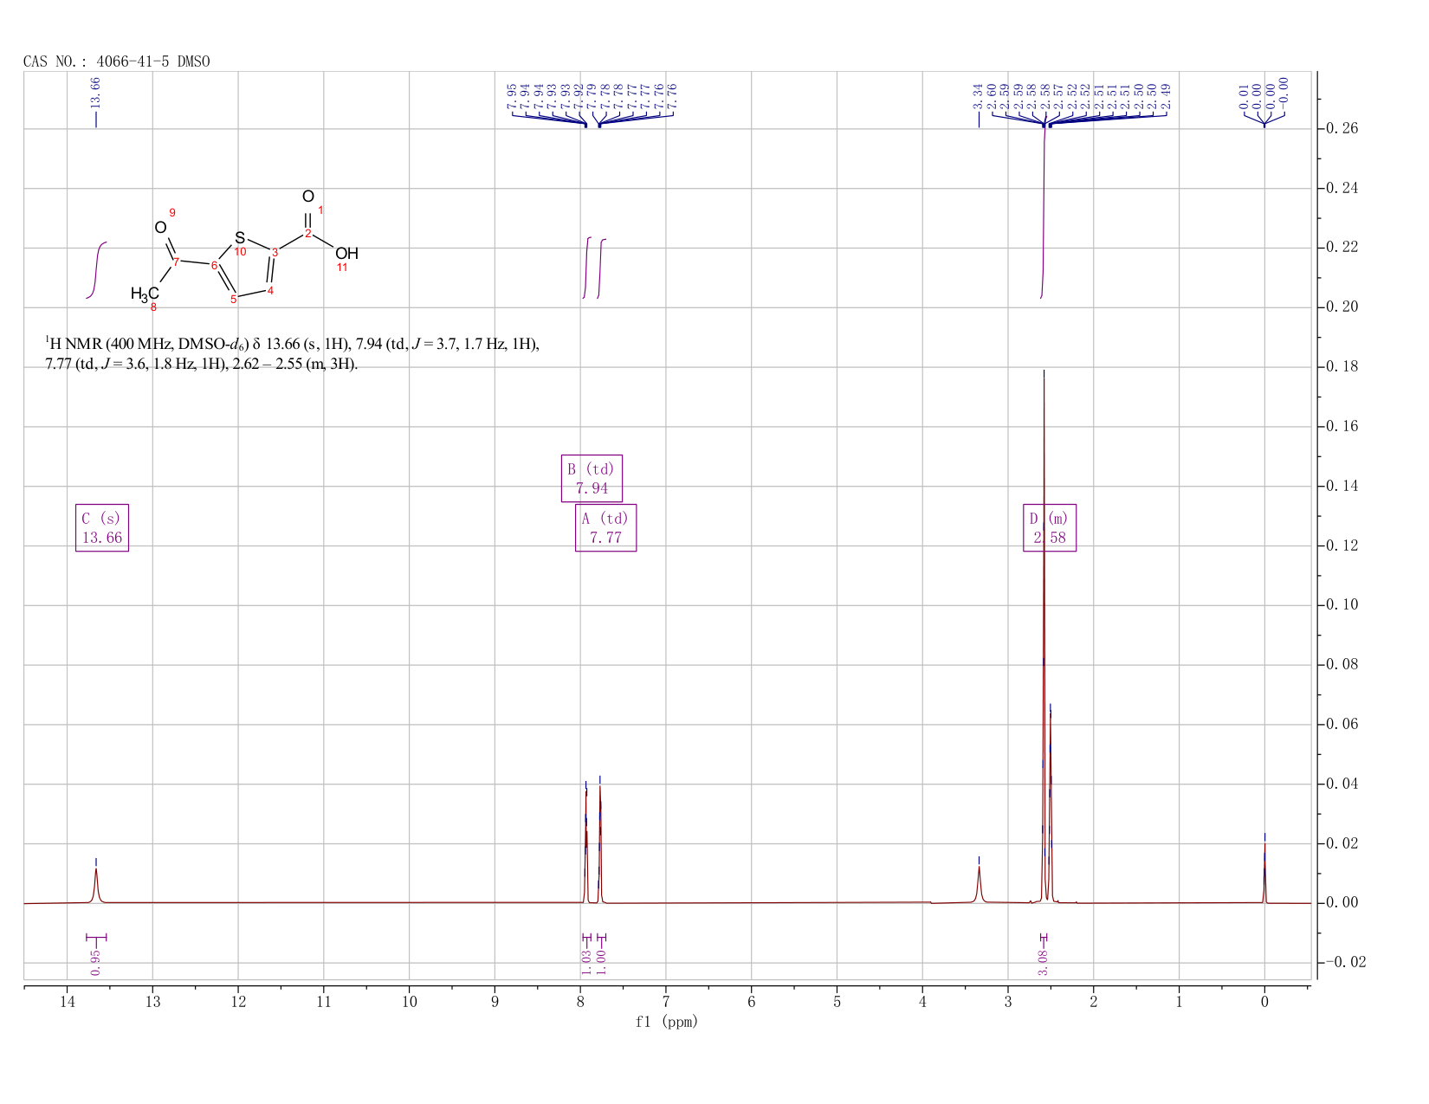Screen dimensions: 1429x1104
Task: Select the 'D (m) 2.58' multiplet box
Action: [1050, 528]
